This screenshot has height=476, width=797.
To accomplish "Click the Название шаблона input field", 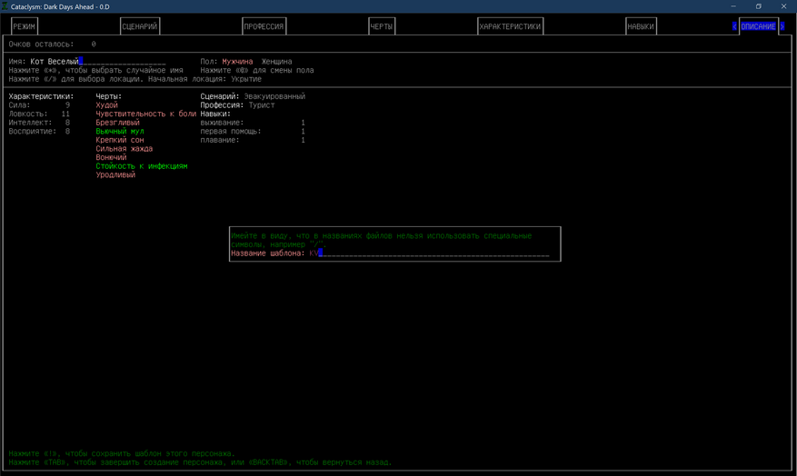I will (429, 253).
